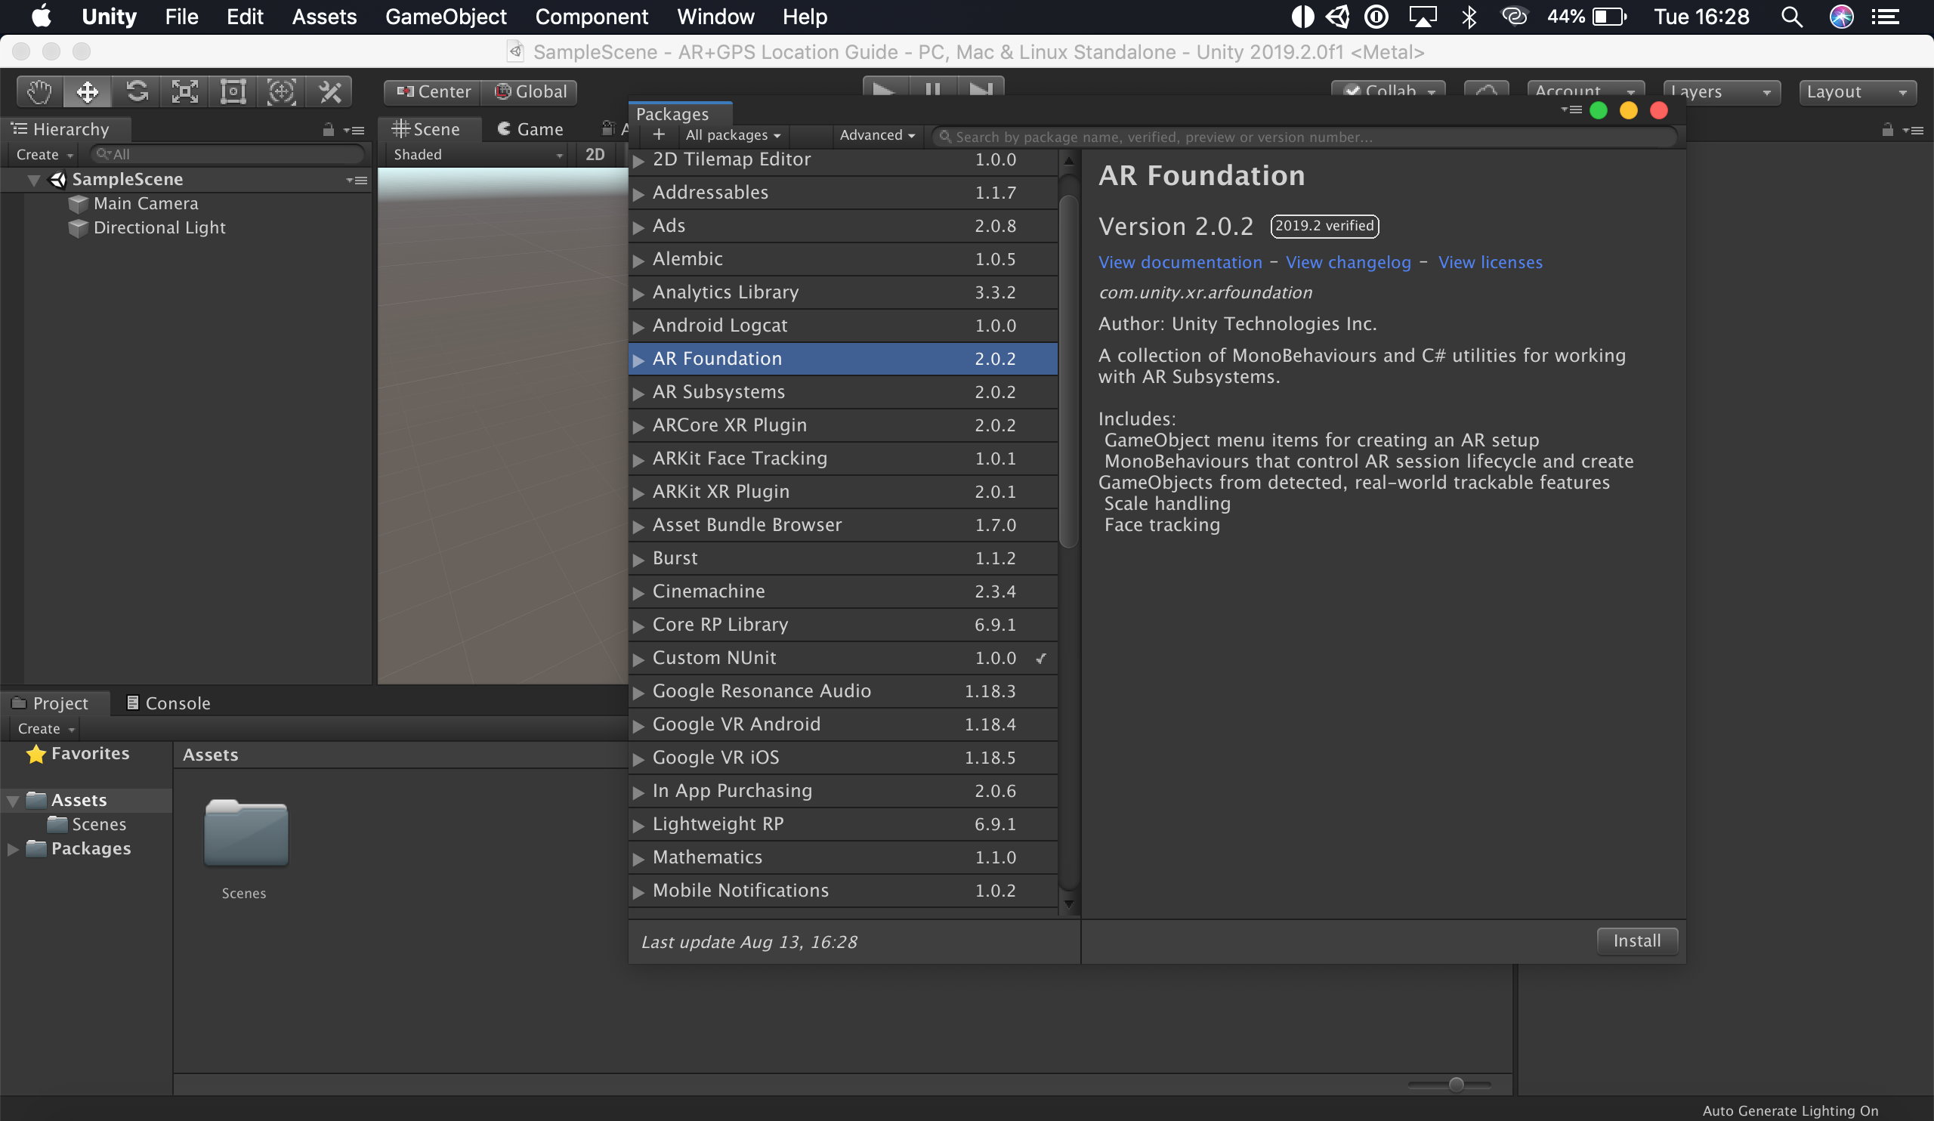Screen dimensions: 1934x1121
Task: Open the Window menu in the menu bar
Action: point(717,16)
